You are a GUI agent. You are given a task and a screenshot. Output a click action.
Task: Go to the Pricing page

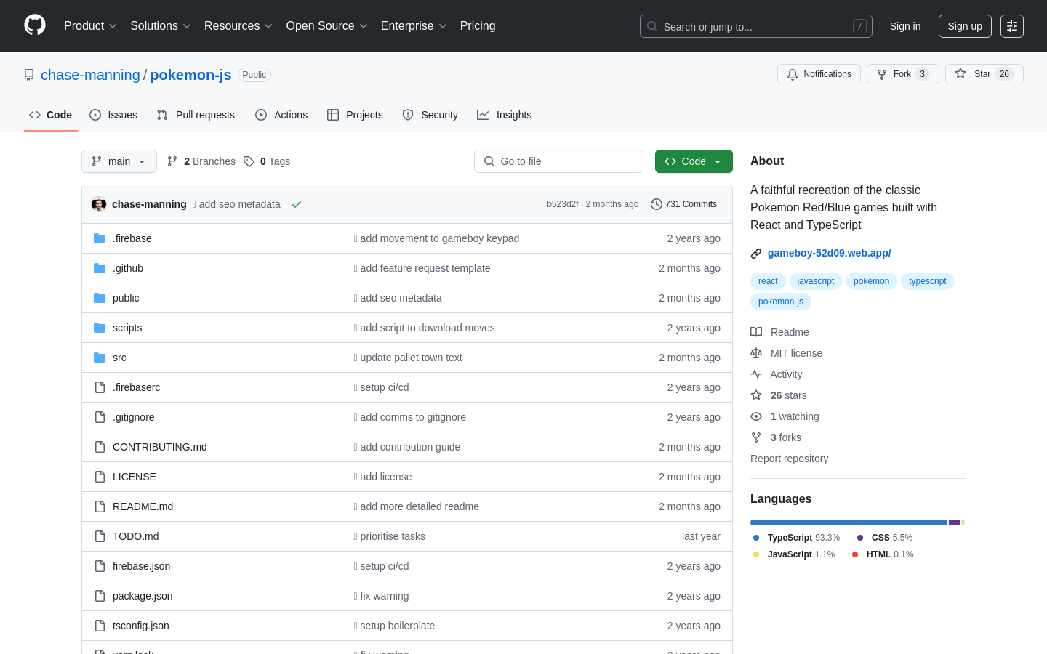(478, 26)
